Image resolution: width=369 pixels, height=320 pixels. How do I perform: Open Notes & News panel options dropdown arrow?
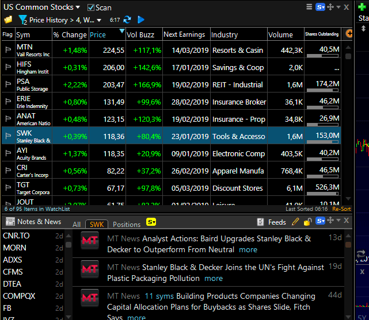pyautogui.click(x=338, y=220)
